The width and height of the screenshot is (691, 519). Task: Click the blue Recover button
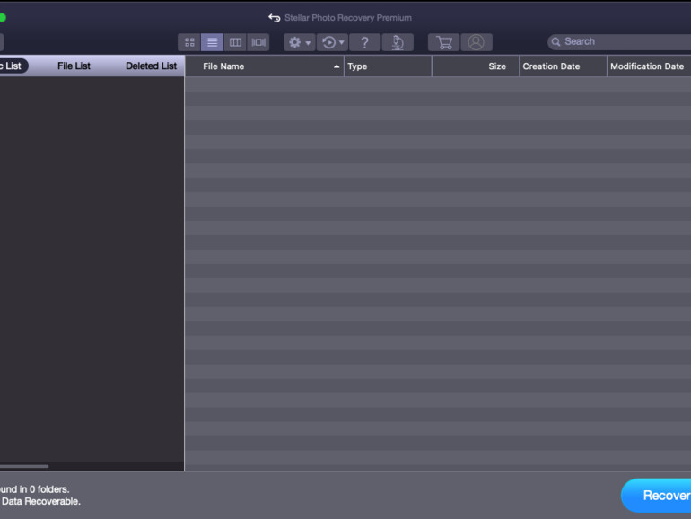point(656,496)
